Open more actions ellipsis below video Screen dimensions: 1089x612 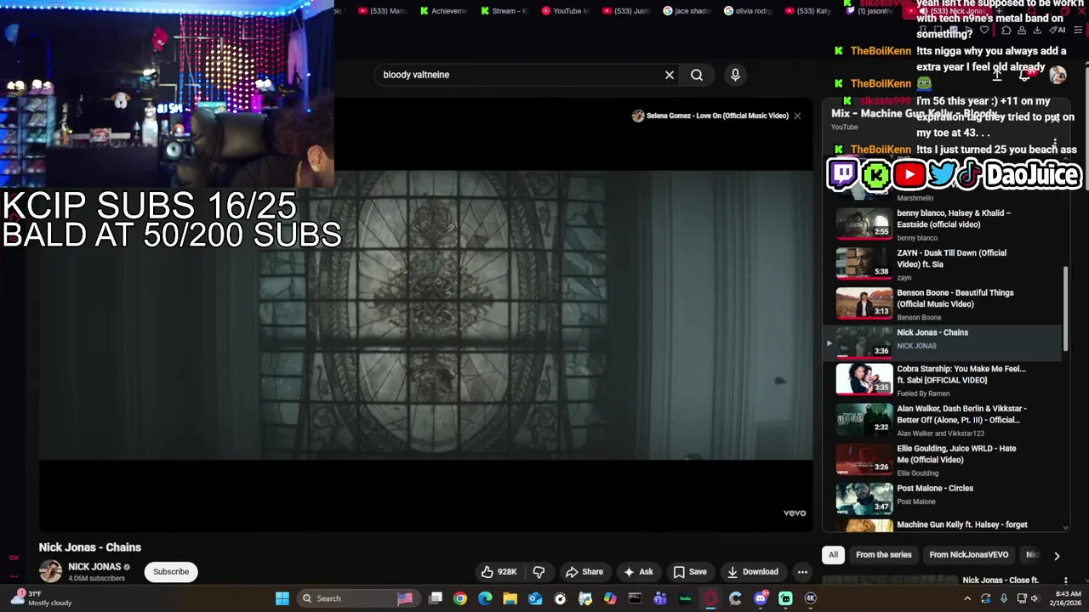802,572
